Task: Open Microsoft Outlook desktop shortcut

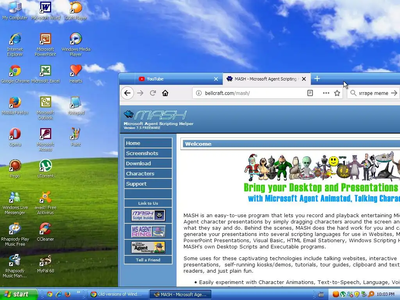Action: [x=45, y=108]
